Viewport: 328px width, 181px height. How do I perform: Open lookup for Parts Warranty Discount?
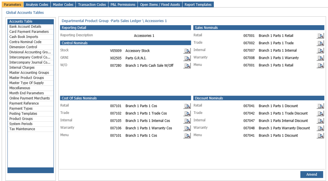coord(320,128)
